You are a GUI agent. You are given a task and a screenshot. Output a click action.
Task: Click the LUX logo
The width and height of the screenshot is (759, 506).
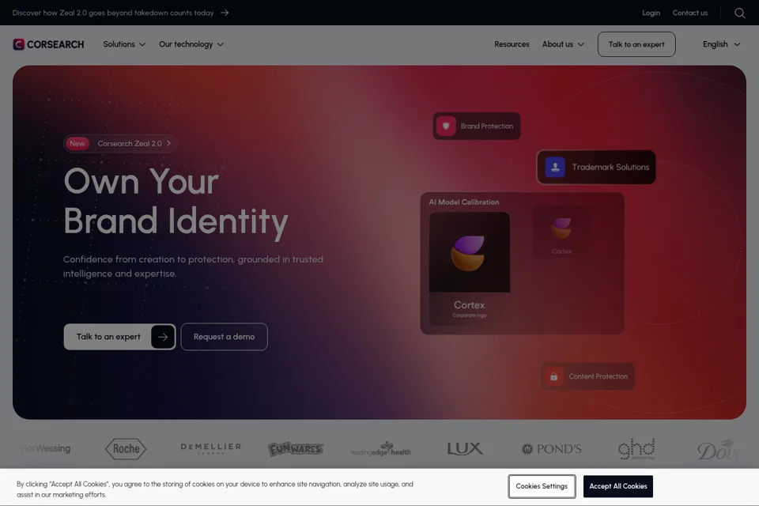pyautogui.click(x=465, y=449)
